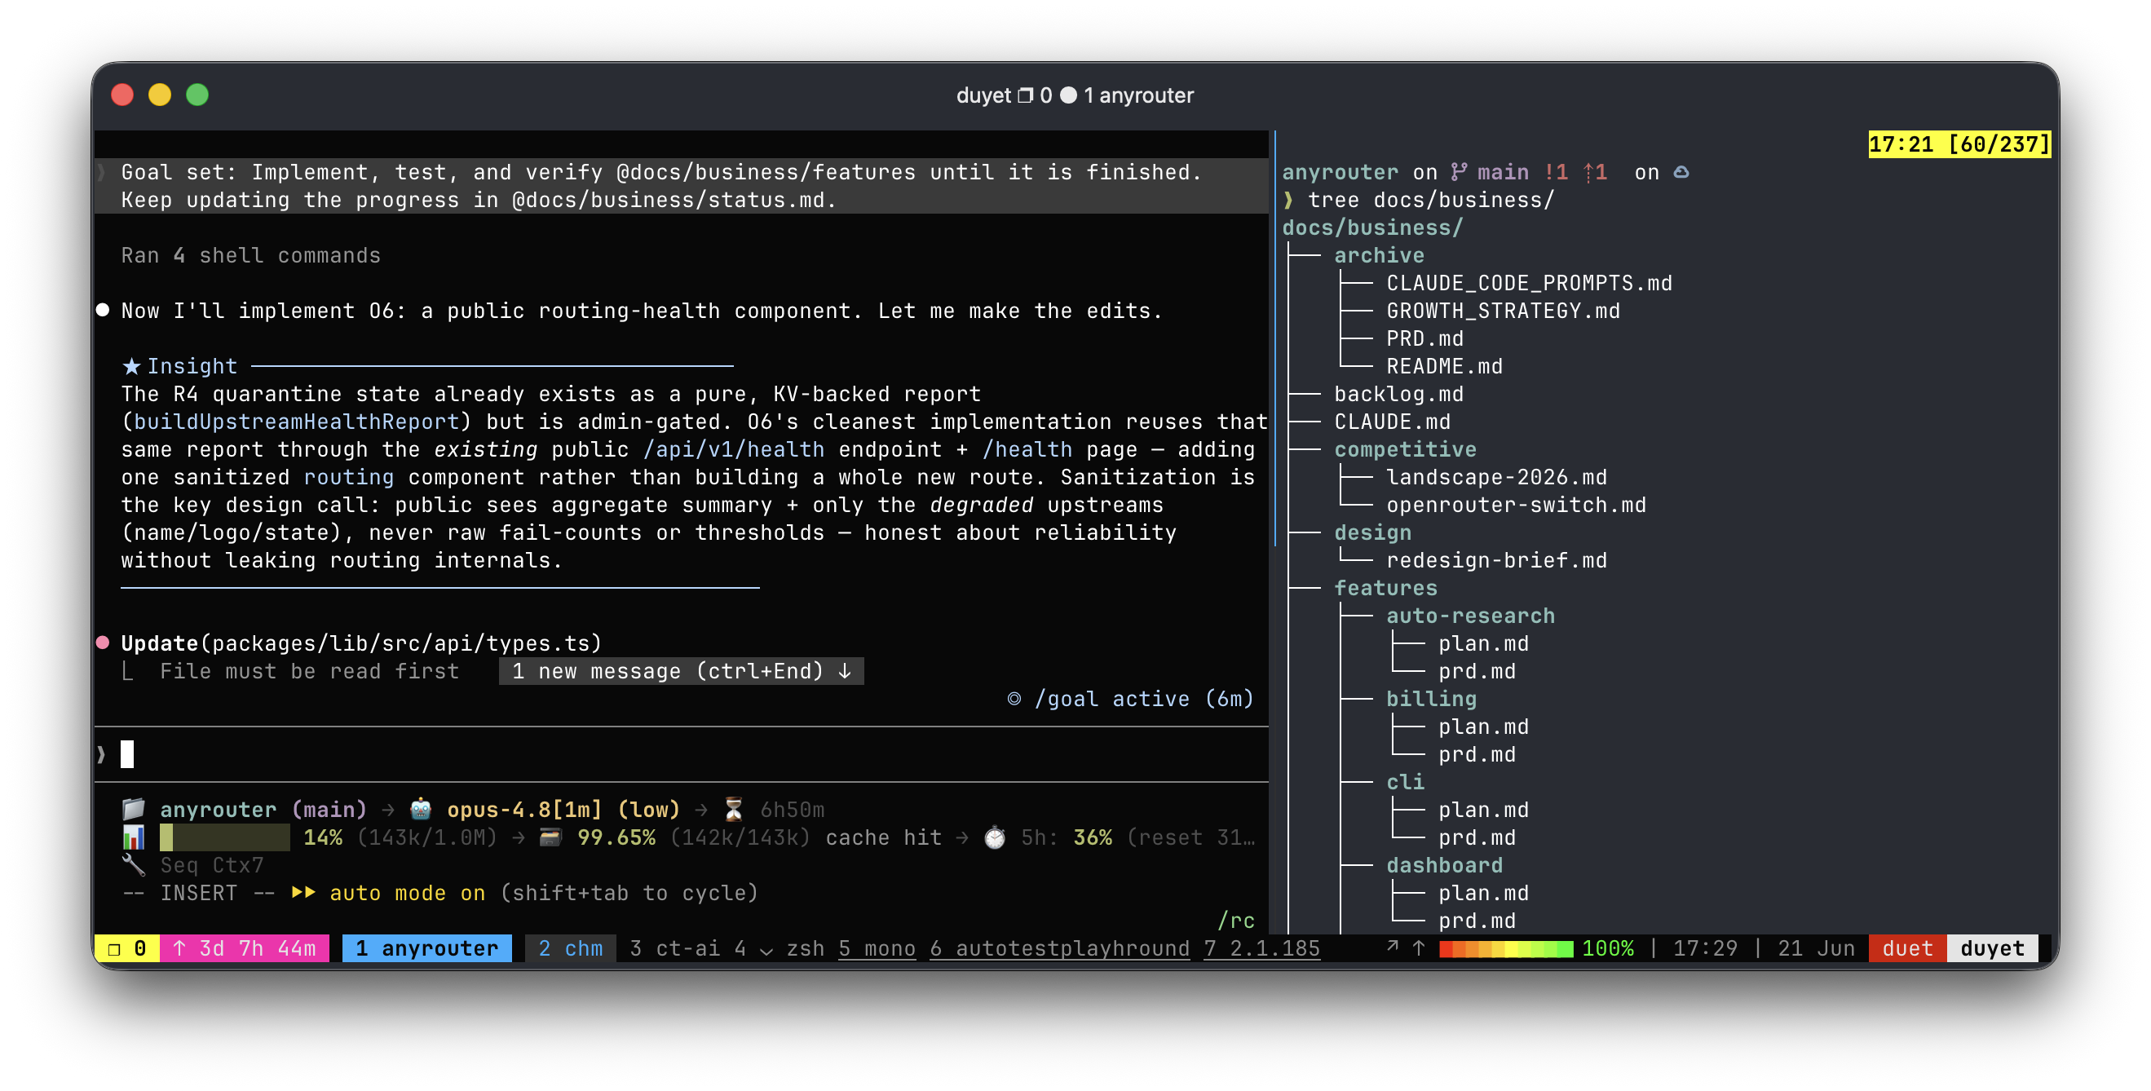Click the cloud icon in the prompt line
The width and height of the screenshot is (2151, 1091).
1681,172
